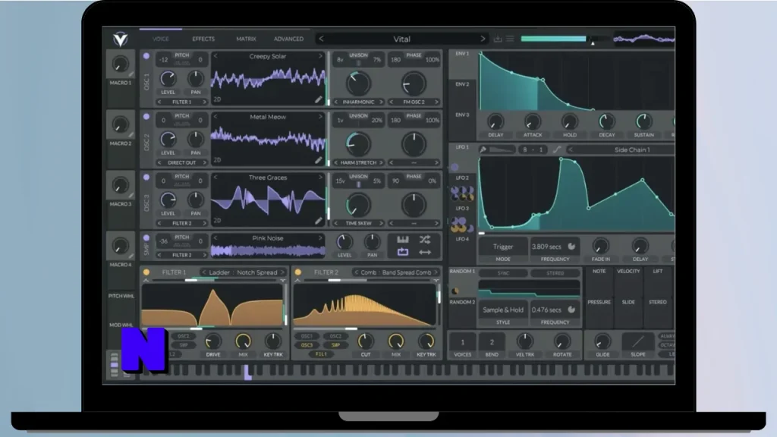
Task: Click the sampler keytrack keyboard icon
Action: coord(402,240)
